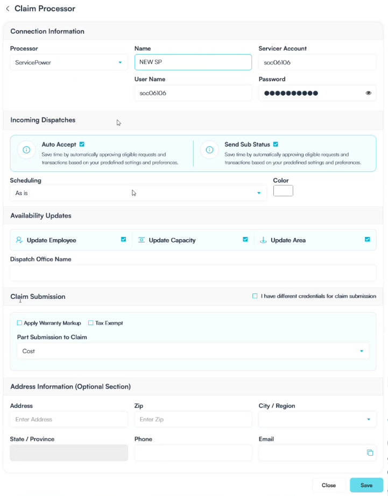The height and width of the screenshot is (496, 388).
Task: Click the Enter Zip input field
Action: coord(193,420)
